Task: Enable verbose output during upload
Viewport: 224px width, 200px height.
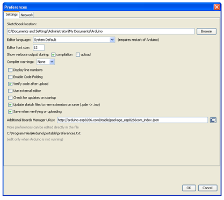Action: coord(78,55)
